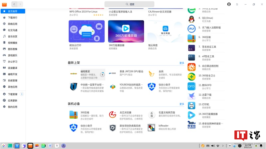Viewport: 266px width, 149px height.
Task: Pause the 编程教室 download progress
Action: [102, 74]
